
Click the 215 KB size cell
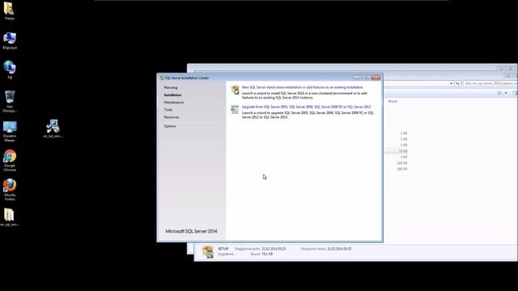point(402,163)
